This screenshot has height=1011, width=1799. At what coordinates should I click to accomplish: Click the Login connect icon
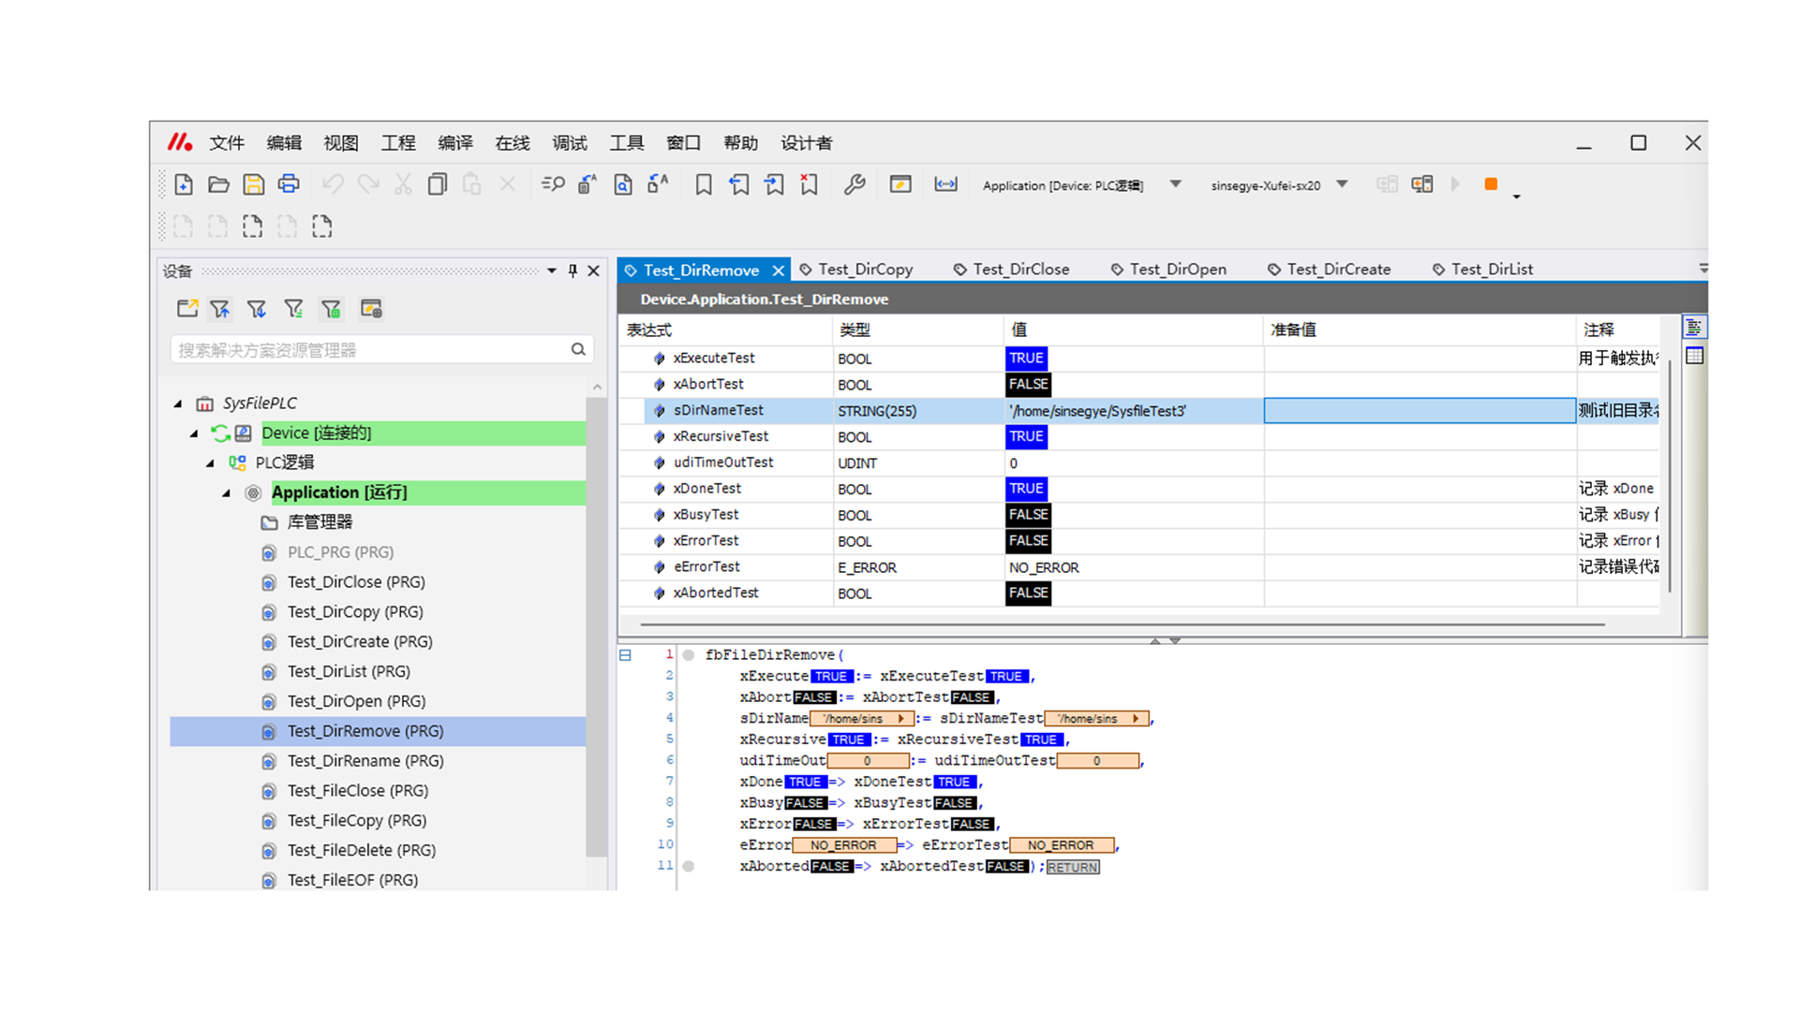1387,184
